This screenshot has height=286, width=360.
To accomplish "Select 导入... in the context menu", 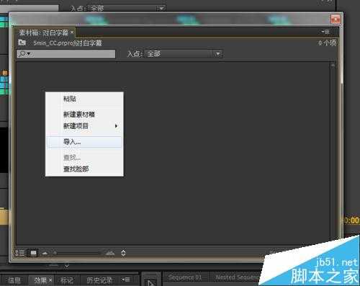I will coord(84,142).
